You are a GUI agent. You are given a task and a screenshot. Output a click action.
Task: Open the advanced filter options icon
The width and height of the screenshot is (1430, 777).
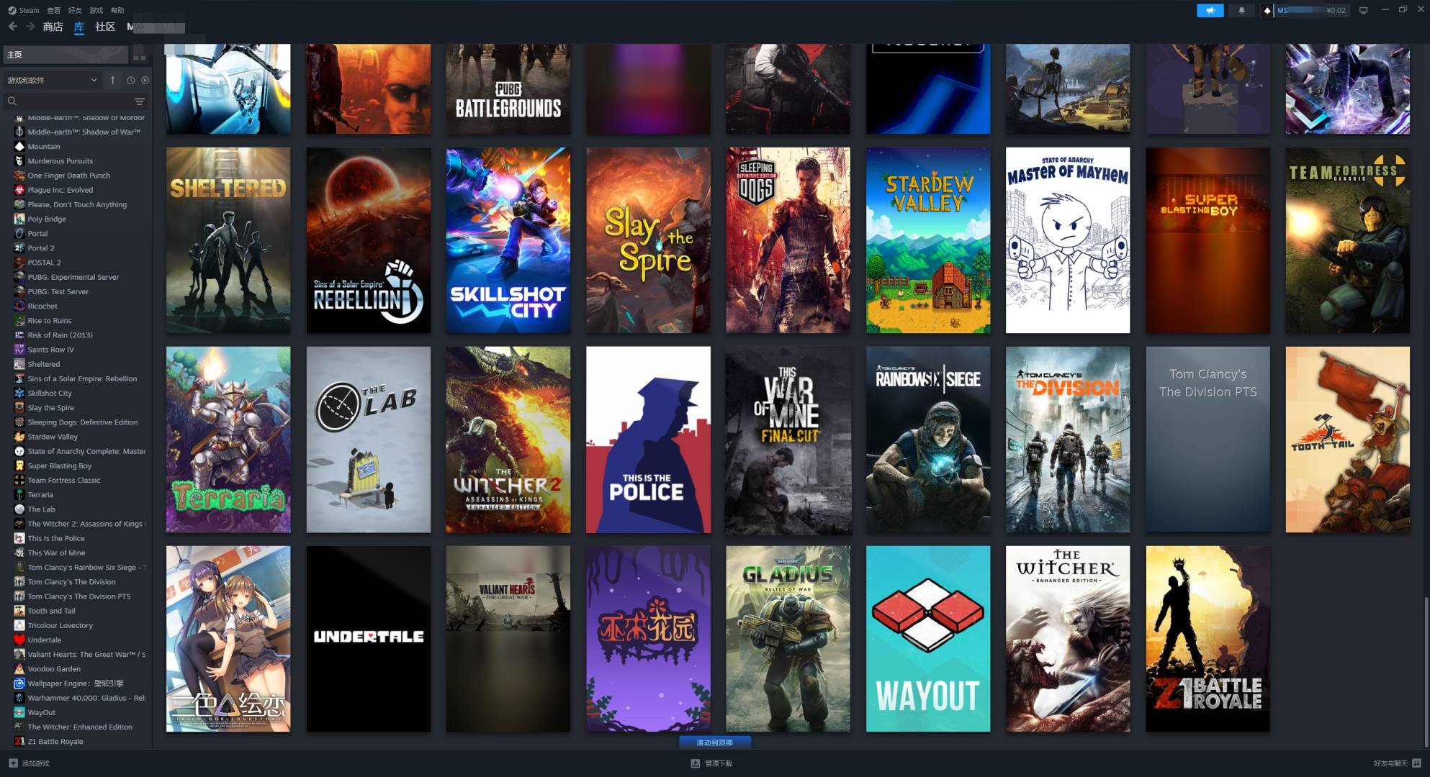[x=140, y=101]
